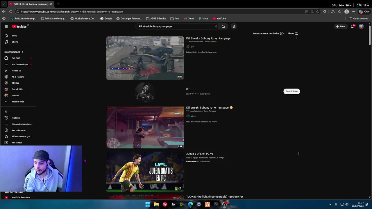Open the Juega a UFL en PC ya link
Image resolution: width=372 pixels, height=209 pixels.
pos(200,154)
